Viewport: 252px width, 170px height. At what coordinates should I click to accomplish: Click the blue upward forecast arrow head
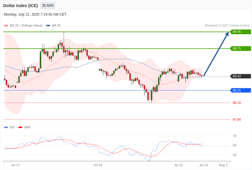coord(227,34)
